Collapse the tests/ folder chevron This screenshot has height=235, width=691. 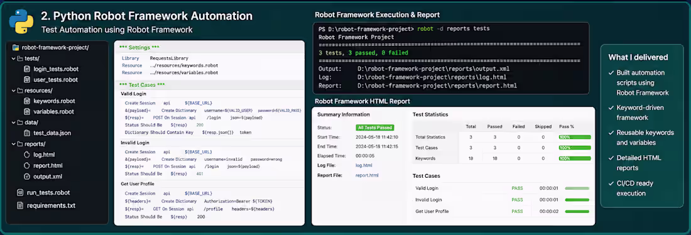(x=13, y=58)
